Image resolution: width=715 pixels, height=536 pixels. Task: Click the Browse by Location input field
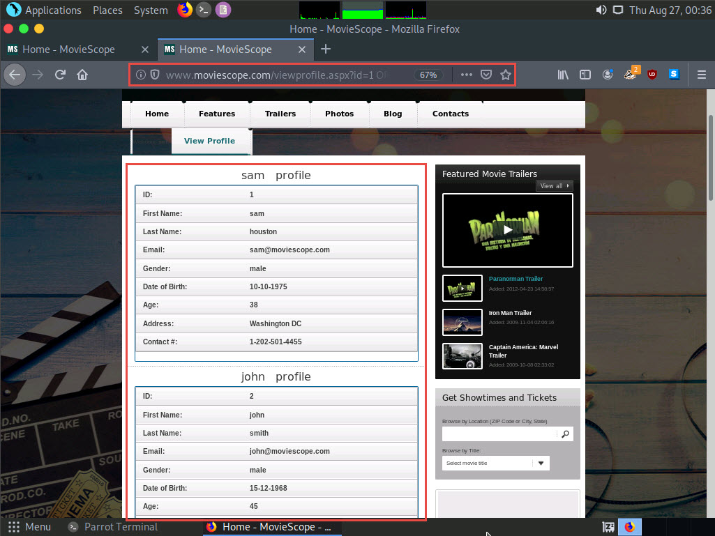499,434
